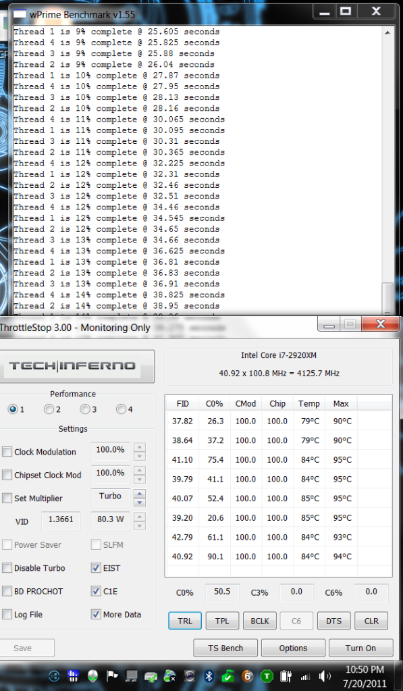This screenshot has height=691, width=403.
Task: Click the taskbar clock showing 10:50 PM
Action: (x=365, y=670)
